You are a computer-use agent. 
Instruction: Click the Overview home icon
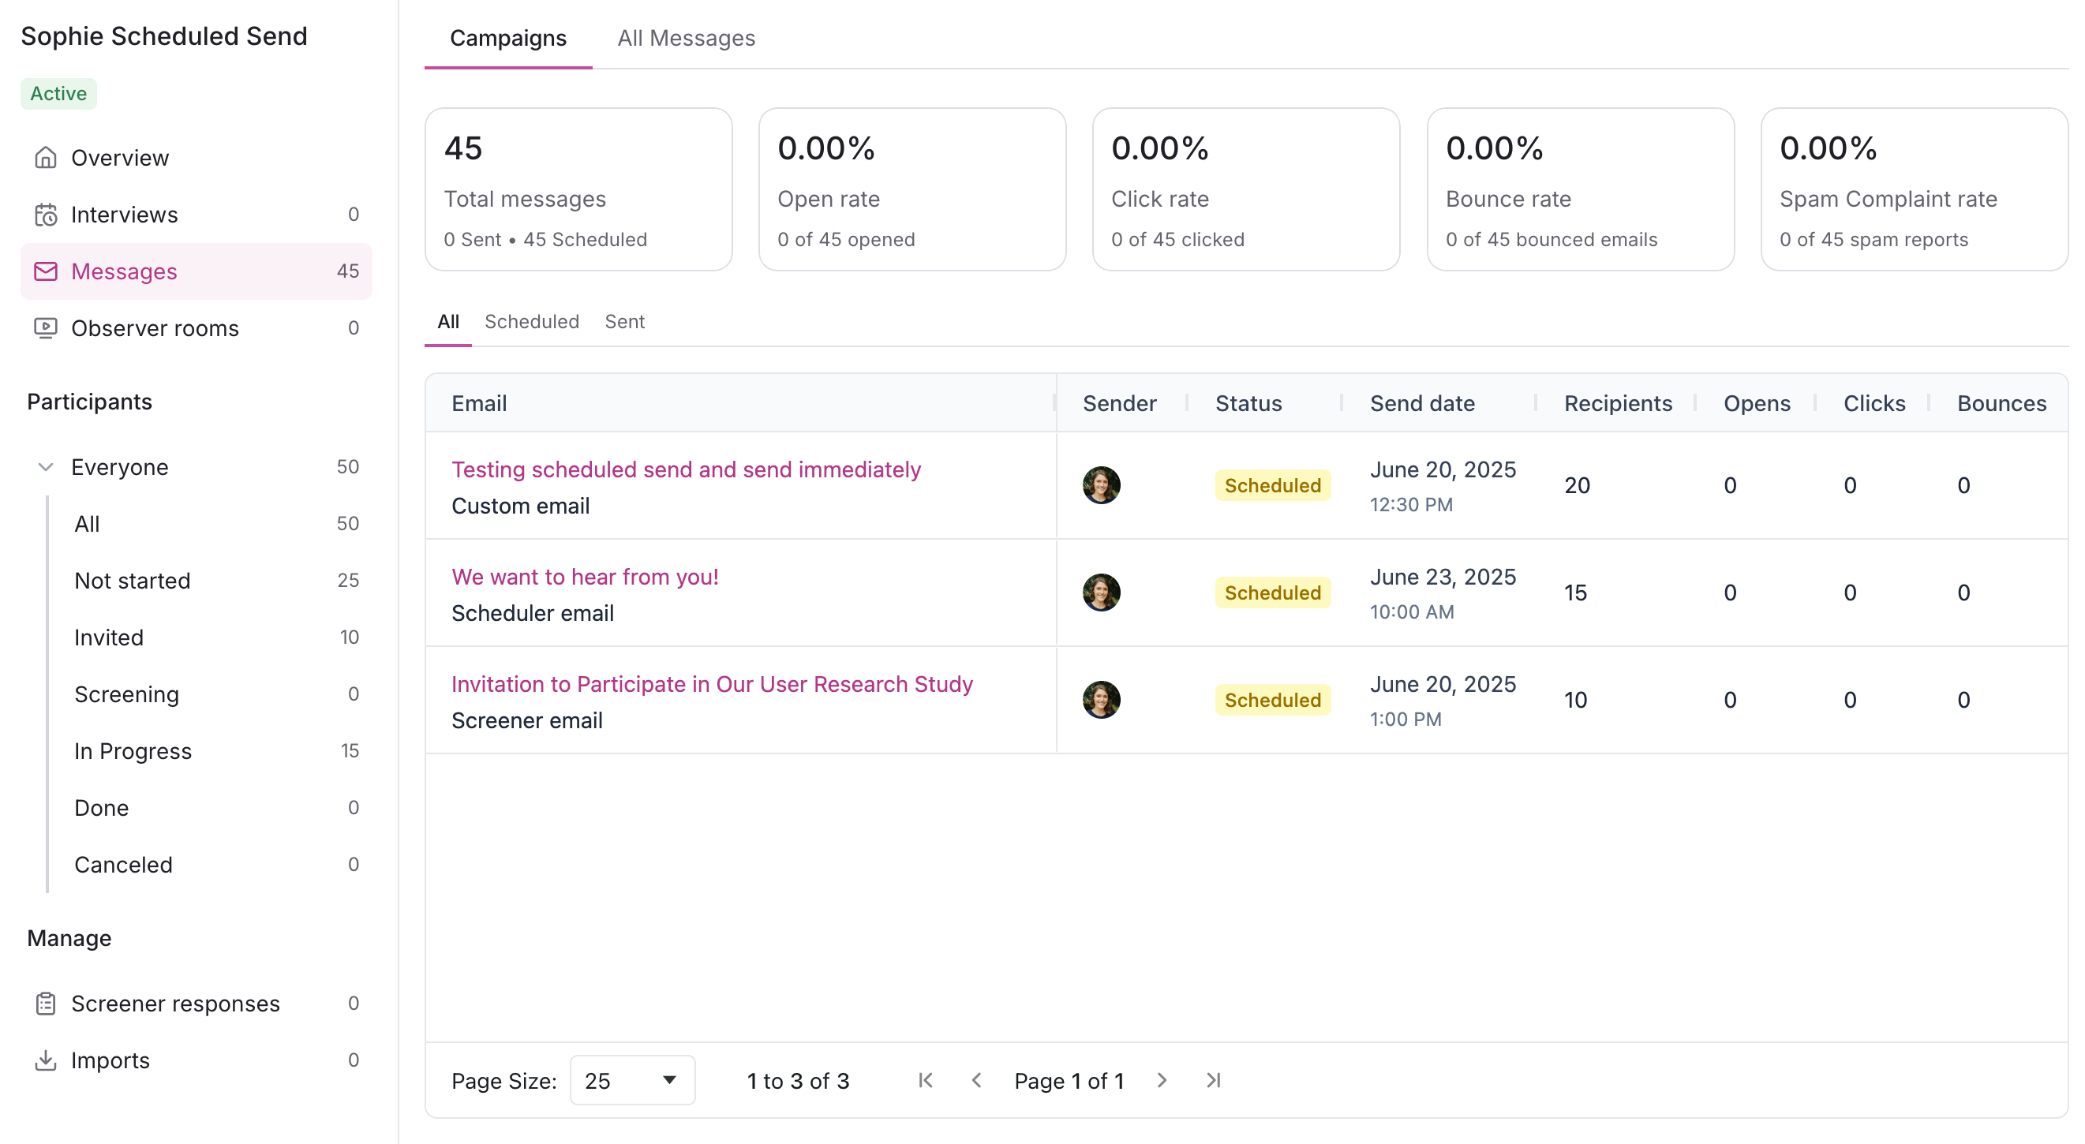(45, 158)
